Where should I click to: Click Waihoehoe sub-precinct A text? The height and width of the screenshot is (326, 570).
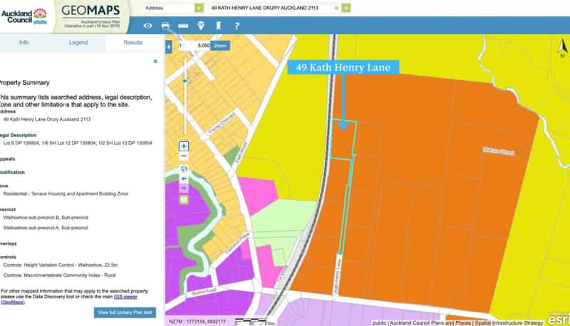click(x=46, y=228)
